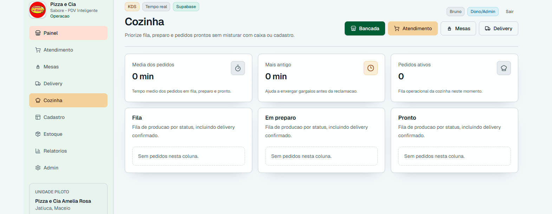The image size is (552, 214).
Task: Go to Atendimento in the sidebar
Action: click(68, 50)
